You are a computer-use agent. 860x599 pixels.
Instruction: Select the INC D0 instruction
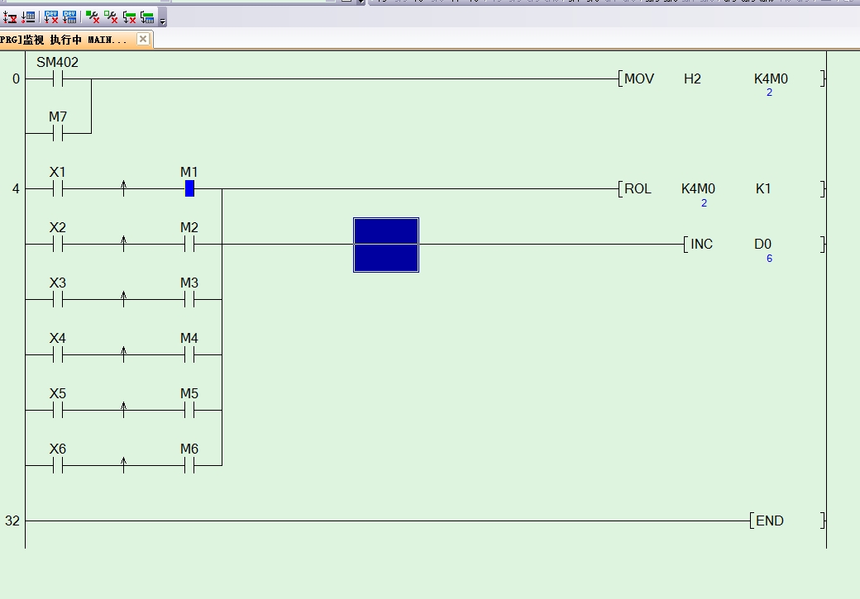pos(752,245)
